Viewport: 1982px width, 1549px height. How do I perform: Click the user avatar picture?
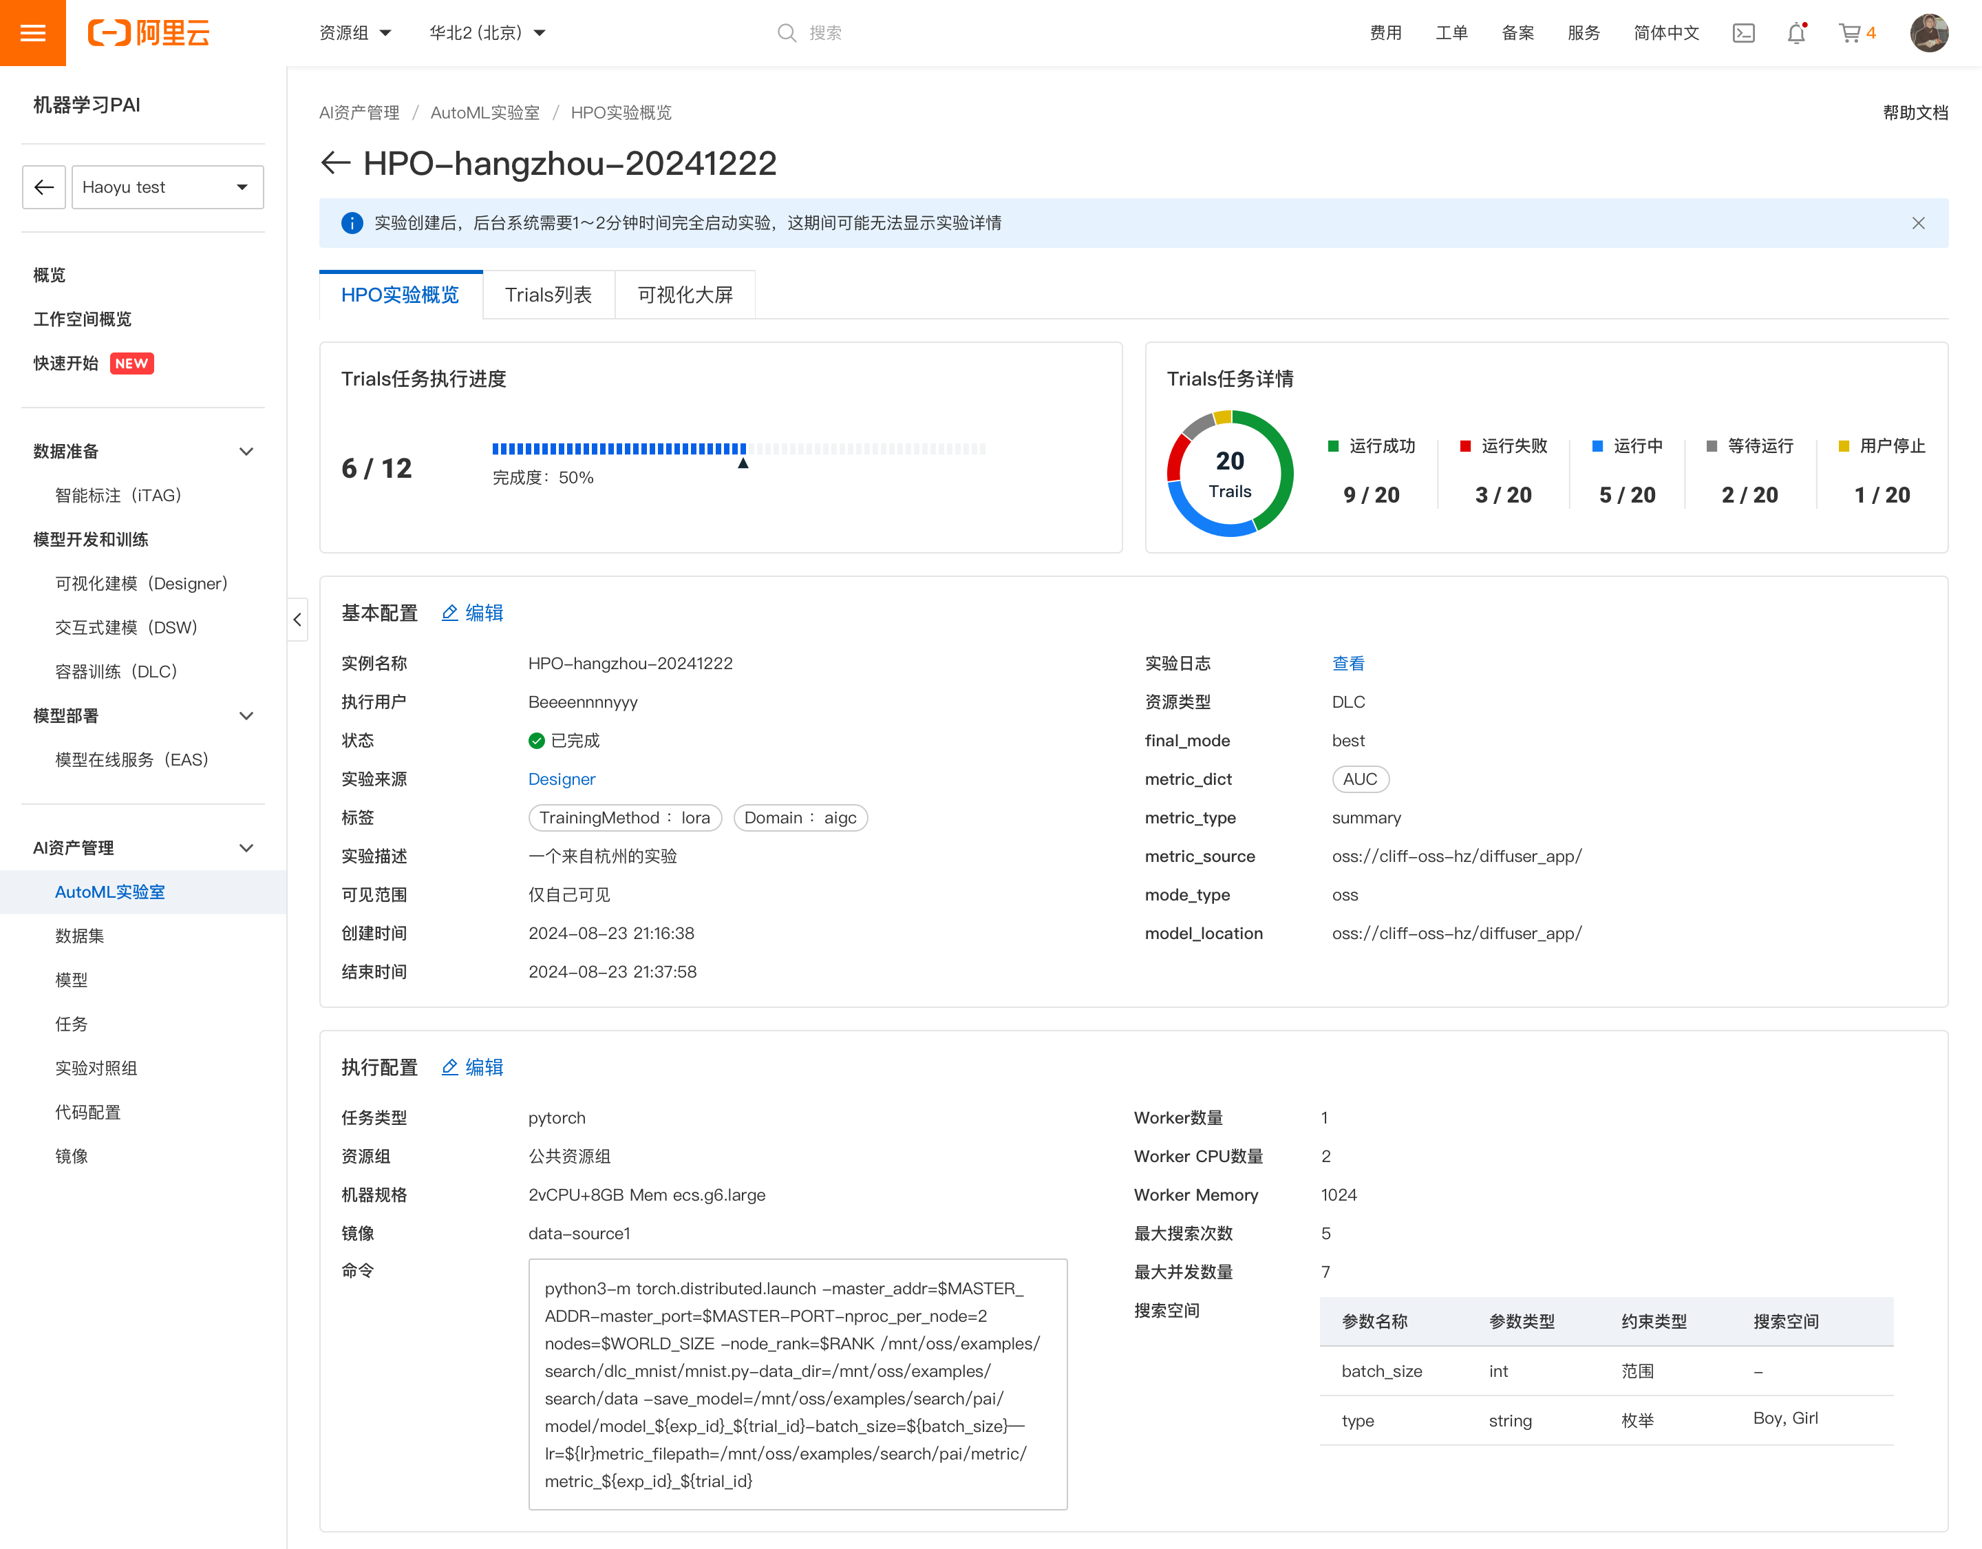(1928, 34)
